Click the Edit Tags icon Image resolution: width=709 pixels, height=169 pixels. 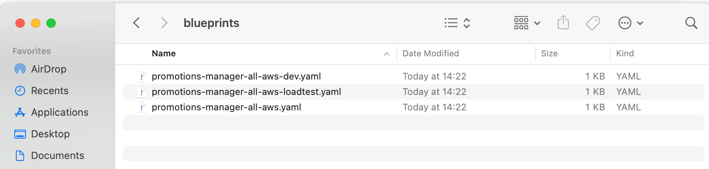click(x=593, y=23)
